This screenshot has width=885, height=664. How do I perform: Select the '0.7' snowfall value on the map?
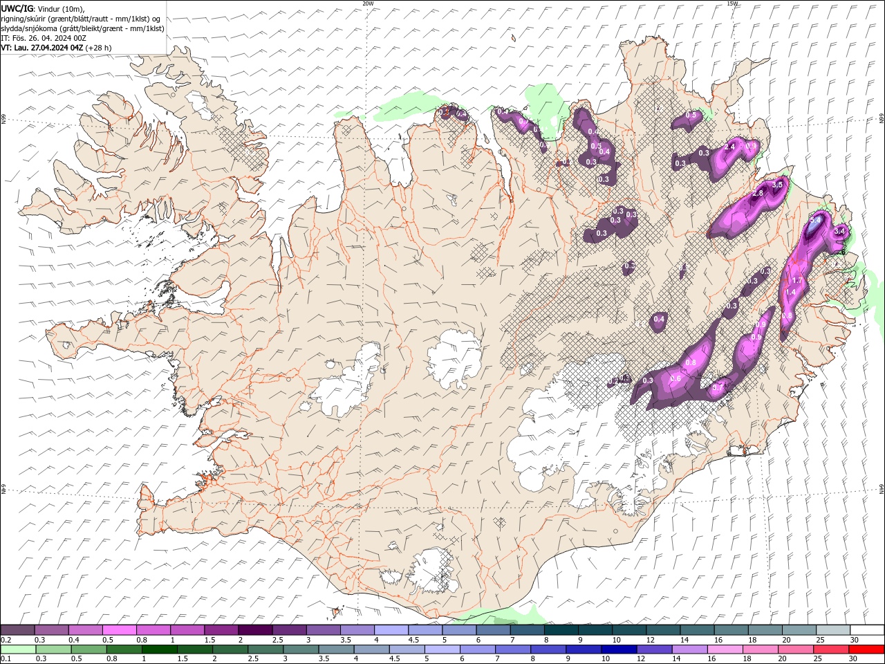coord(717,388)
